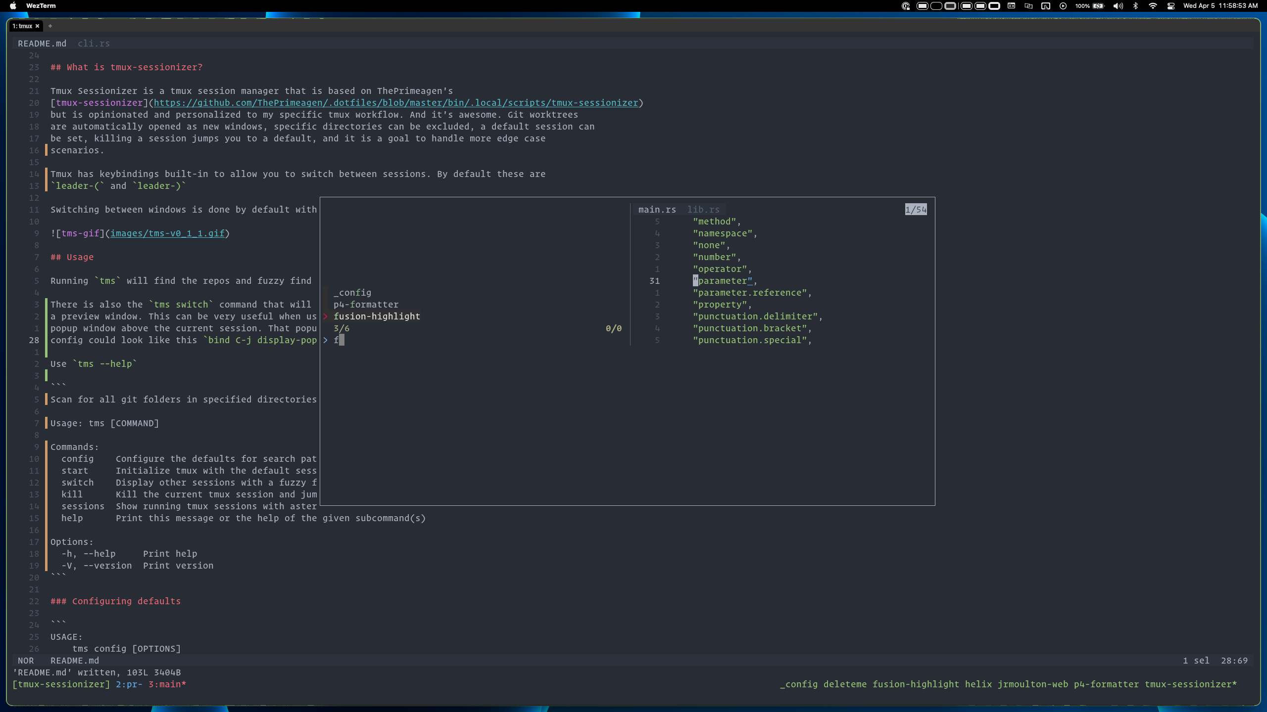Open Control Center in menu bar
This screenshot has height=712, width=1267.
coord(1170,6)
